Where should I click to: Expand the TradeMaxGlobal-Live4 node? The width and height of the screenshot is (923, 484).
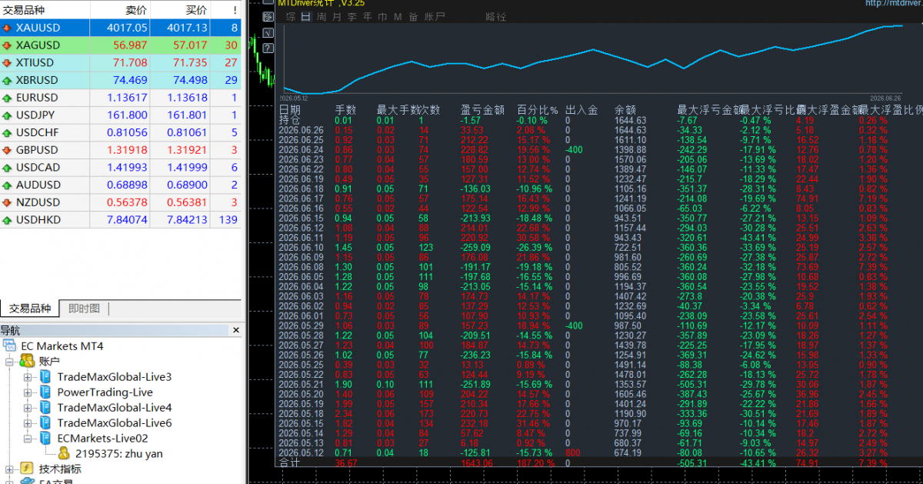[28, 407]
